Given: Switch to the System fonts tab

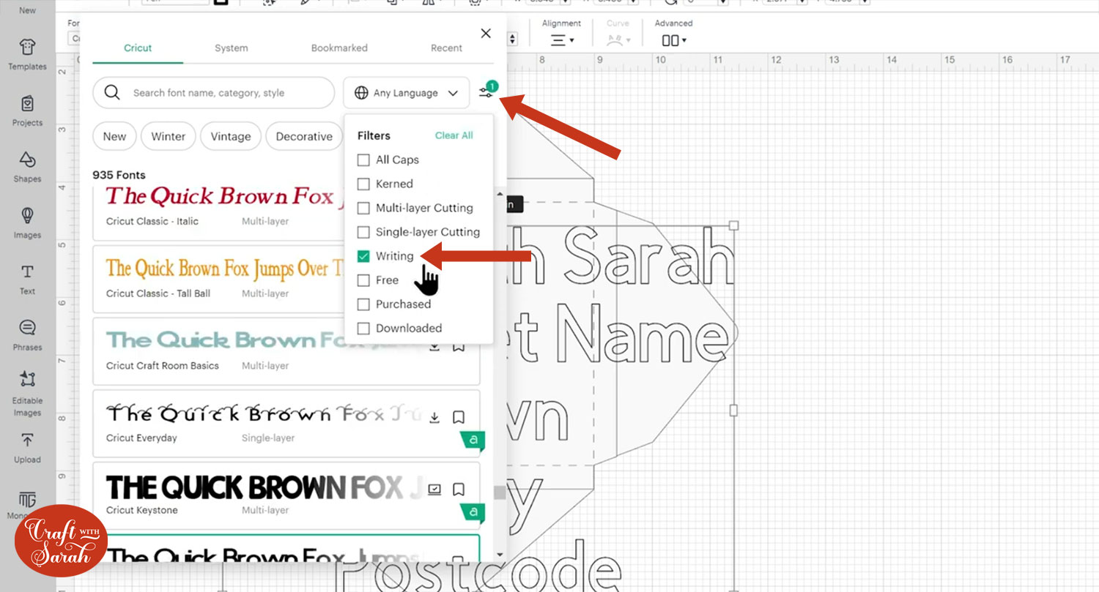Looking at the screenshot, I should coord(231,48).
